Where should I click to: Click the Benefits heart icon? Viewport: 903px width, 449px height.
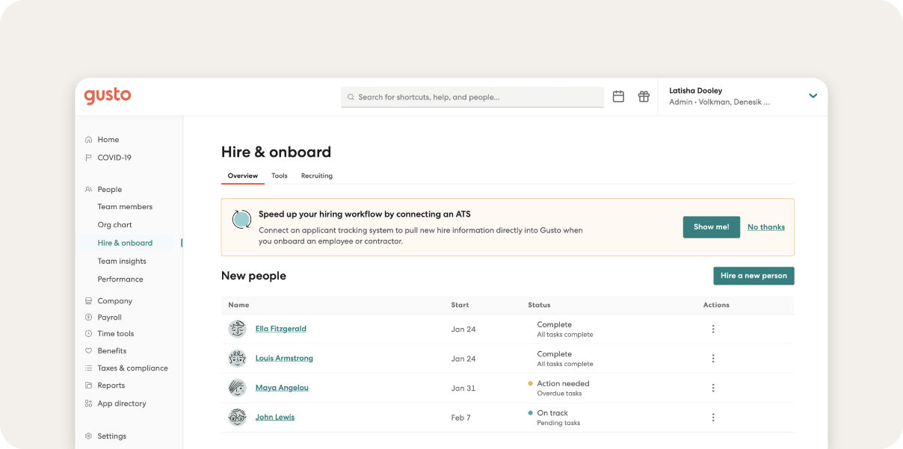(x=88, y=351)
